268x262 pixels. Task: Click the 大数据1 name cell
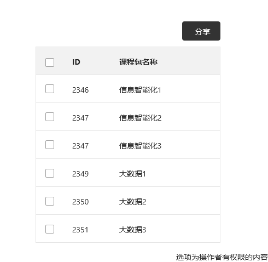(132, 174)
